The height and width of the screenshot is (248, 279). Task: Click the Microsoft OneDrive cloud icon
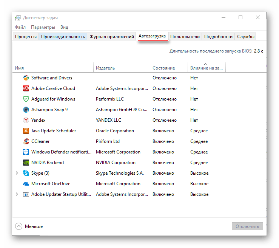coord(26,184)
